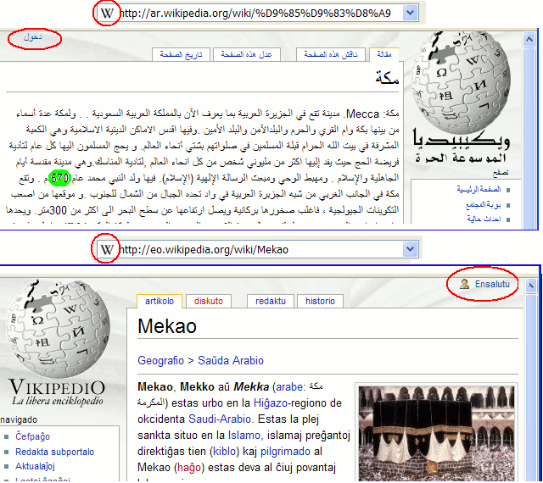Click the user icon beside Ensalutu

tap(464, 285)
